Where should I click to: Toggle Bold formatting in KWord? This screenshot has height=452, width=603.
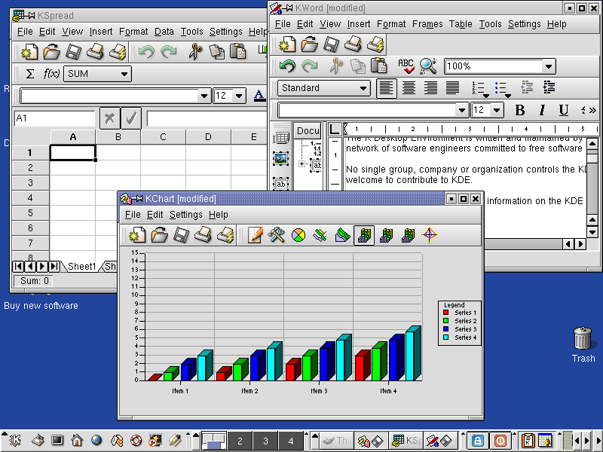(x=520, y=110)
